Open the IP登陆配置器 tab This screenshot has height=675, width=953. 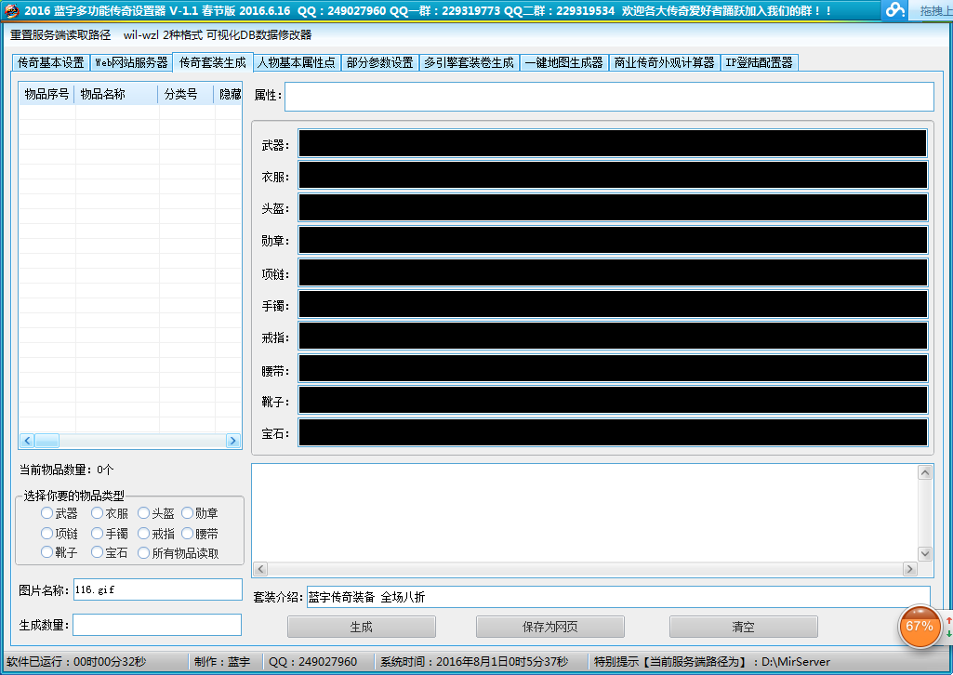pyautogui.click(x=759, y=63)
